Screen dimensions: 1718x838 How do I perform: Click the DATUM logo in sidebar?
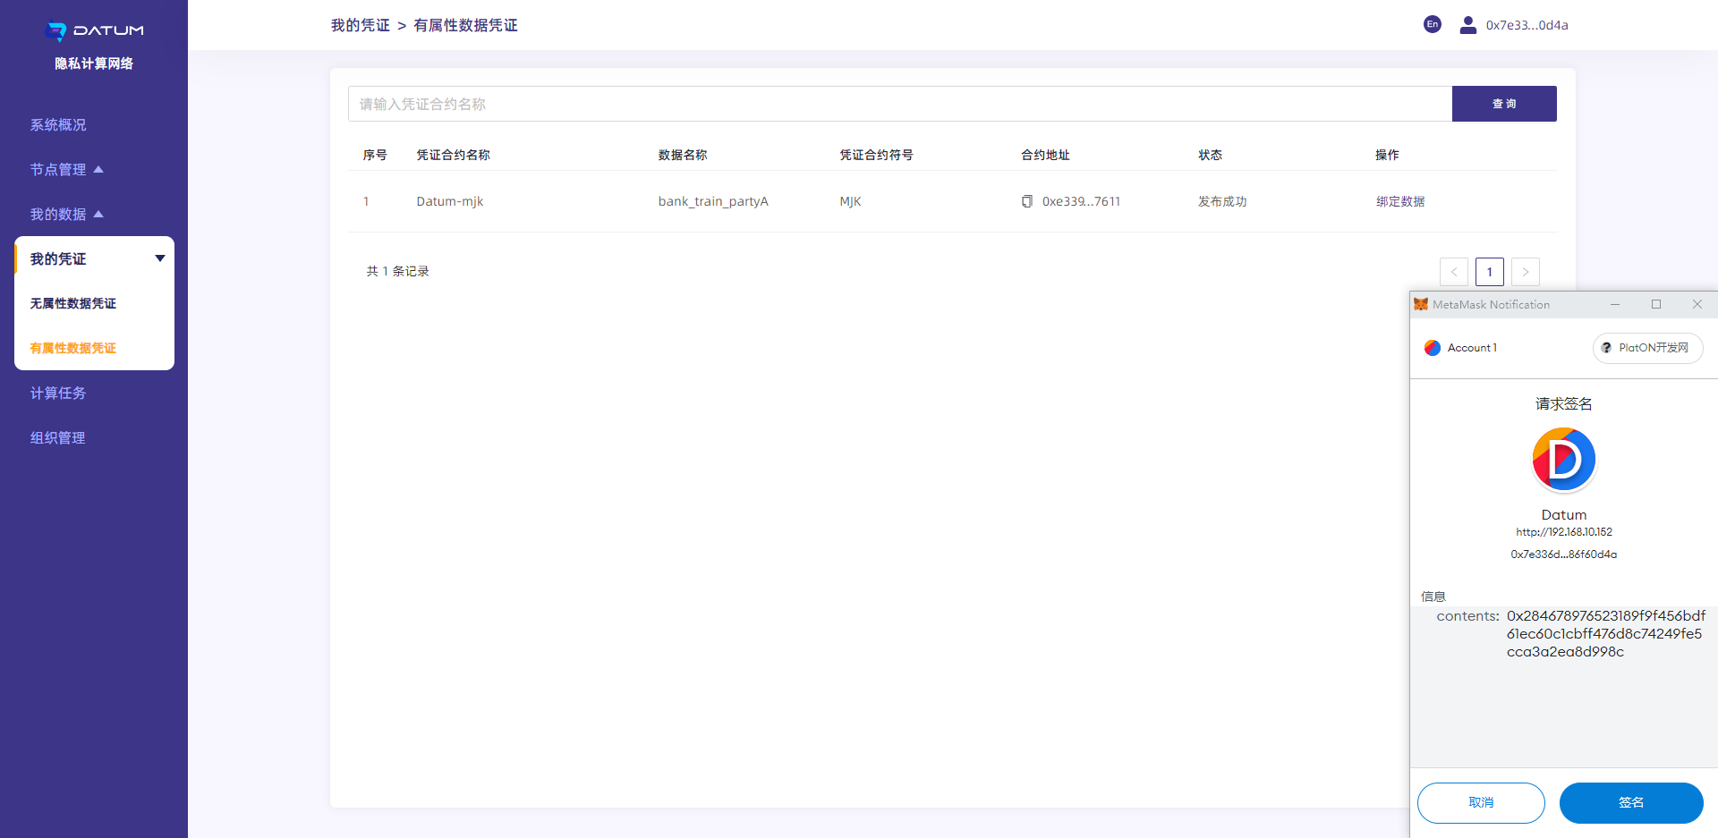pyautogui.click(x=94, y=31)
